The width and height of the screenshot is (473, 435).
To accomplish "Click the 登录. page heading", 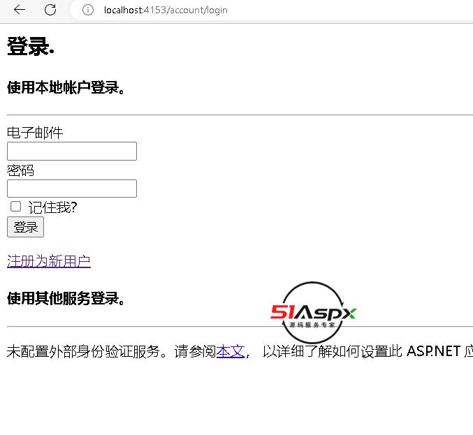I will tap(31, 47).
